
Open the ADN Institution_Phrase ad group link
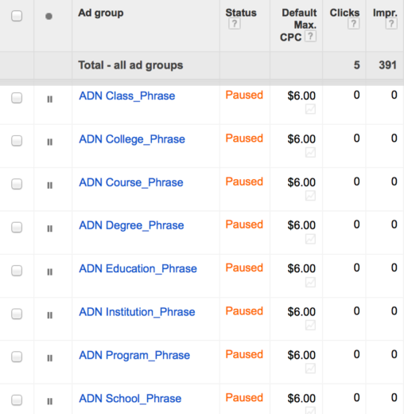pos(137,312)
